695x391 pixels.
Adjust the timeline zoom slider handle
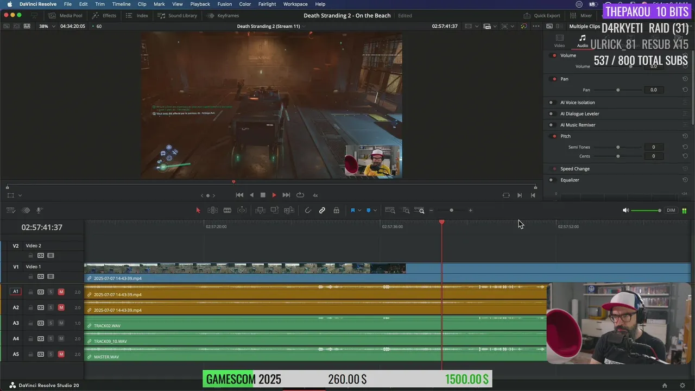pos(451,210)
